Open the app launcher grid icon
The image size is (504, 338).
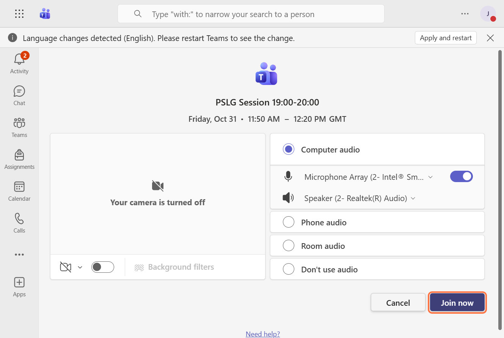pyautogui.click(x=19, y=14)
